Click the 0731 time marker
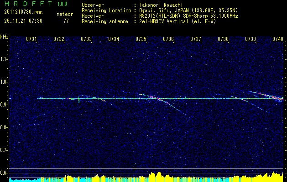The width and height of the screenshot is (287, 182). [31, 39]
